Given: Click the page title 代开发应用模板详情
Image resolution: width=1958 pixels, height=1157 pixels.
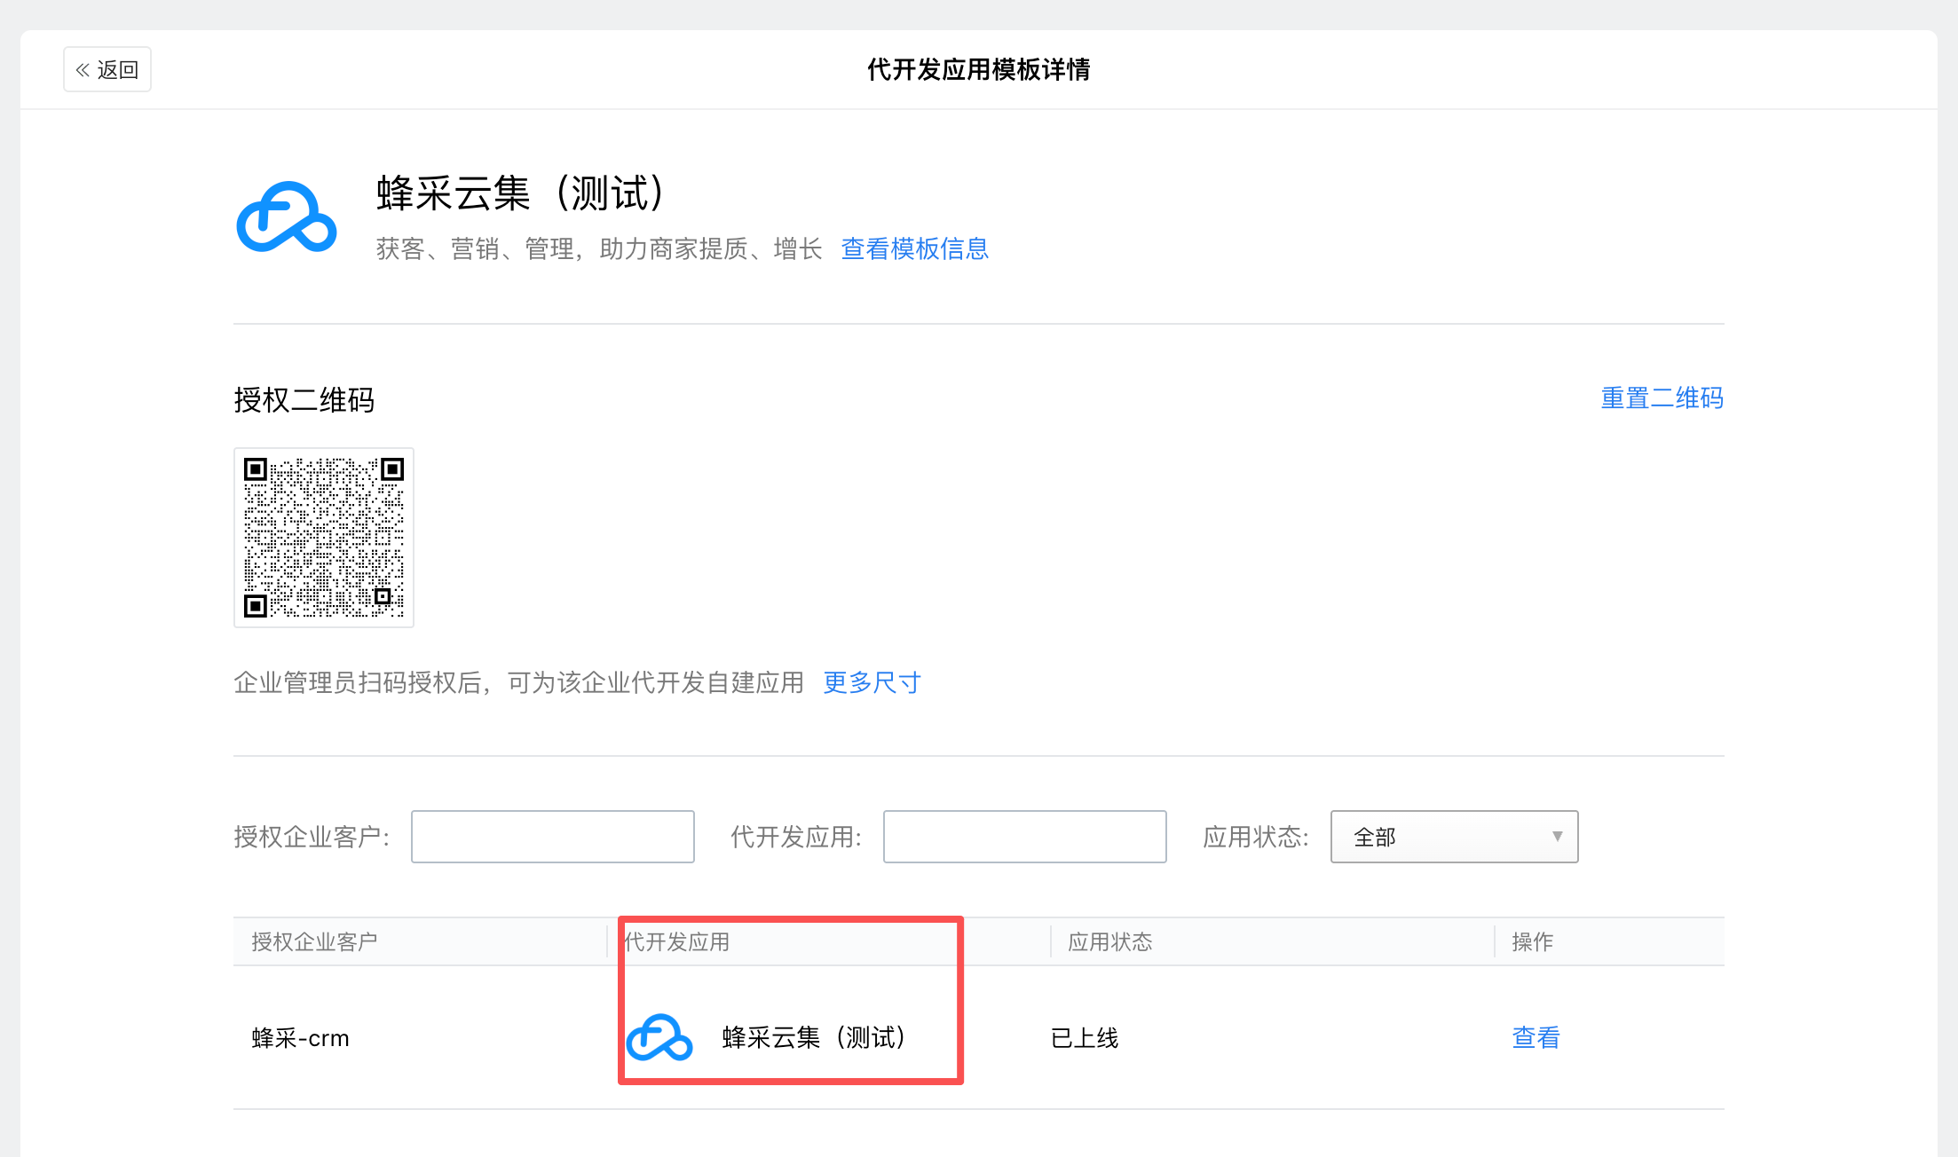Looking at the screenshot, I should (x=978, y=69).
